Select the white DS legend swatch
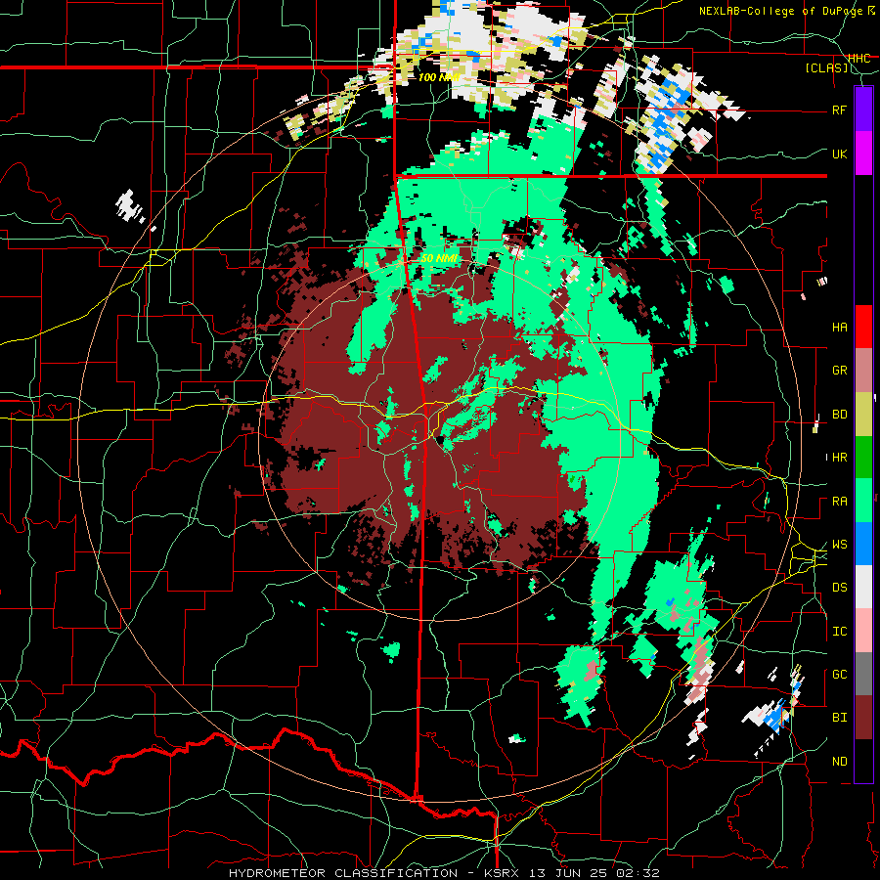Viewport: 880px width, 880px height. [863, 587]
